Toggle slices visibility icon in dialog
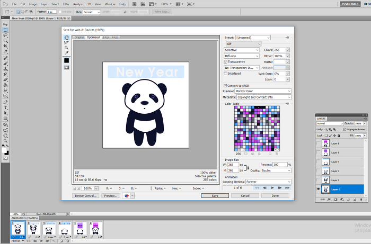Image resolution: width=371 pixels, height=244 pixels. click(x=67, y=67)
